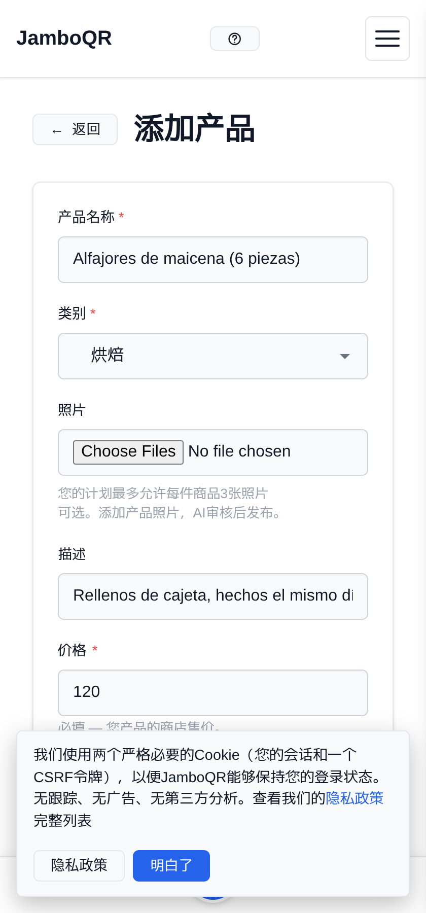Open the hamburger navigation menu

[387, 39]
